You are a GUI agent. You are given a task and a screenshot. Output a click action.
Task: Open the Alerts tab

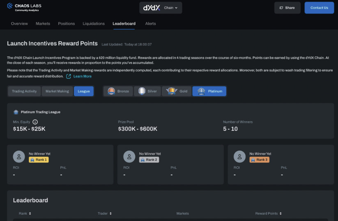[150, 24]
